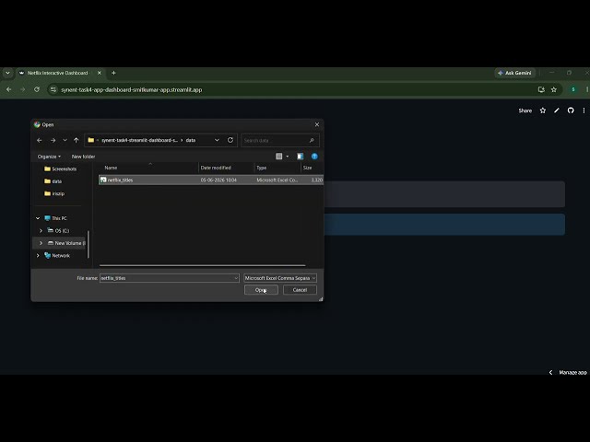590x442 pixels.
Task: Close the Open file dialog
Action: tap(317, 124)
